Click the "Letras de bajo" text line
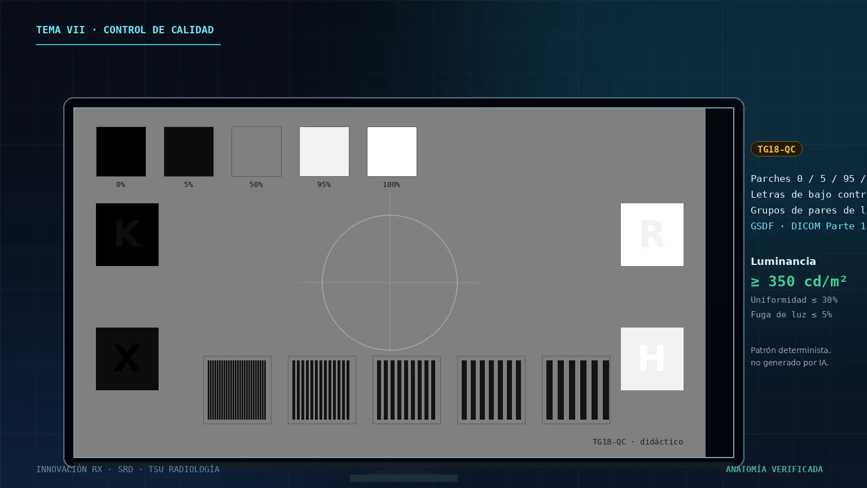Viewport: 867px width, 488px height. click(x=808, y=194)
